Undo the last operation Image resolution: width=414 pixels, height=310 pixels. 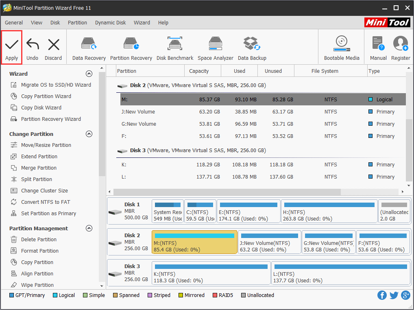(x=32, y=49)
